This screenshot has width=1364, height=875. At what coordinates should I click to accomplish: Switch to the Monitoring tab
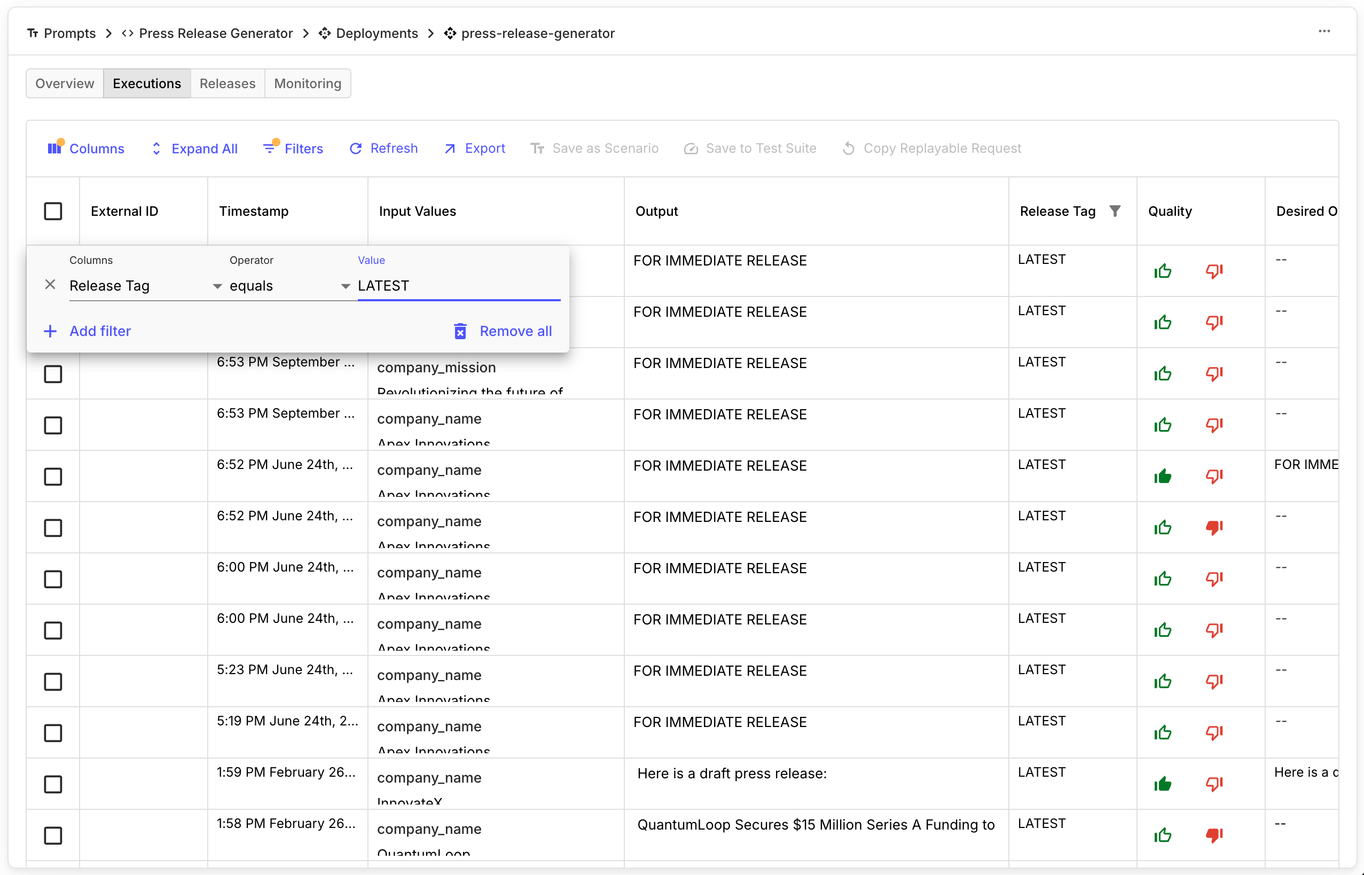point(307,83)
